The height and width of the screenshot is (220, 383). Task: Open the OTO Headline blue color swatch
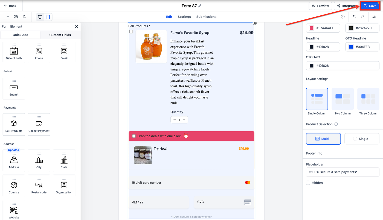(x=351, y=47)
